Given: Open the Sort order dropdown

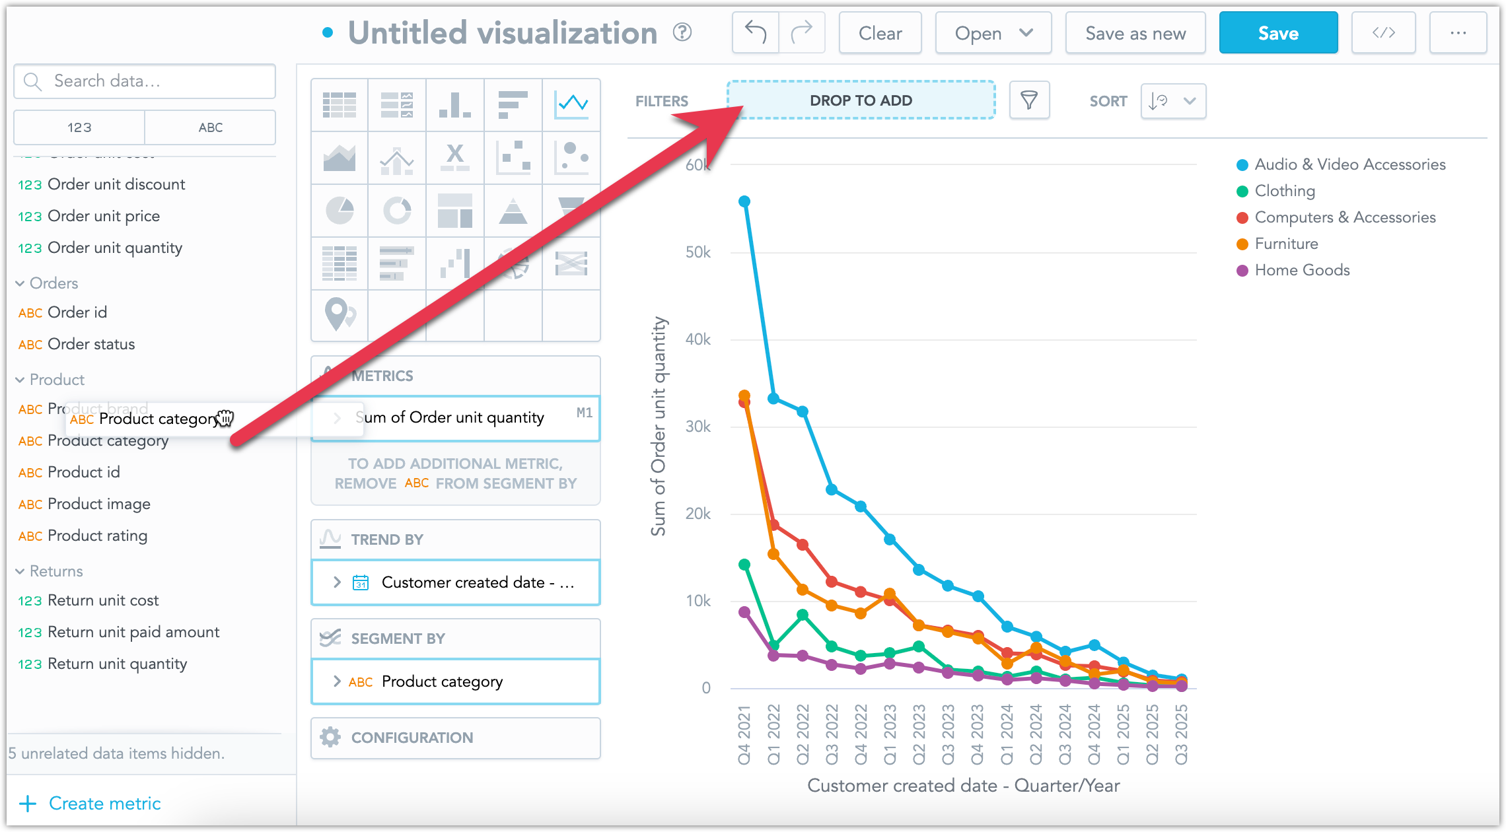Looking at the screenshot, I should [1173, 100].
